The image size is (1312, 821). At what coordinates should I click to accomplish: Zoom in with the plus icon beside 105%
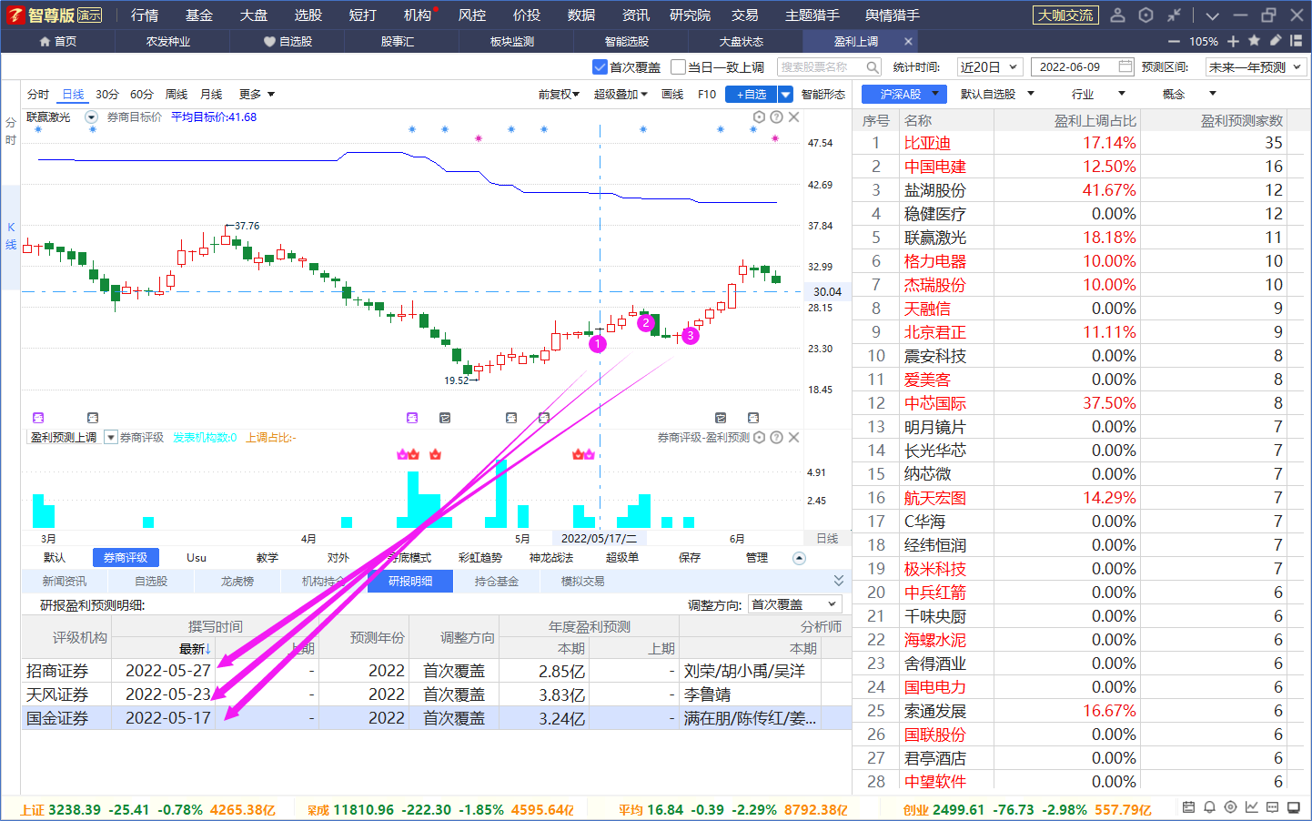[1234, 41]
